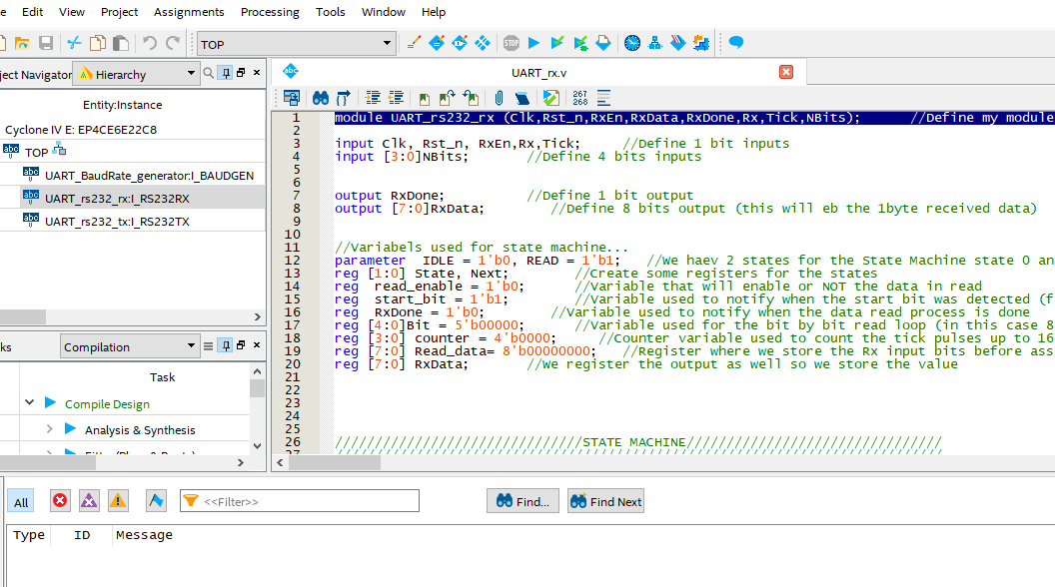The image size is (1055, 587).
Task: Toggle the purple critical warning filter
Action: tap(89, 500)
